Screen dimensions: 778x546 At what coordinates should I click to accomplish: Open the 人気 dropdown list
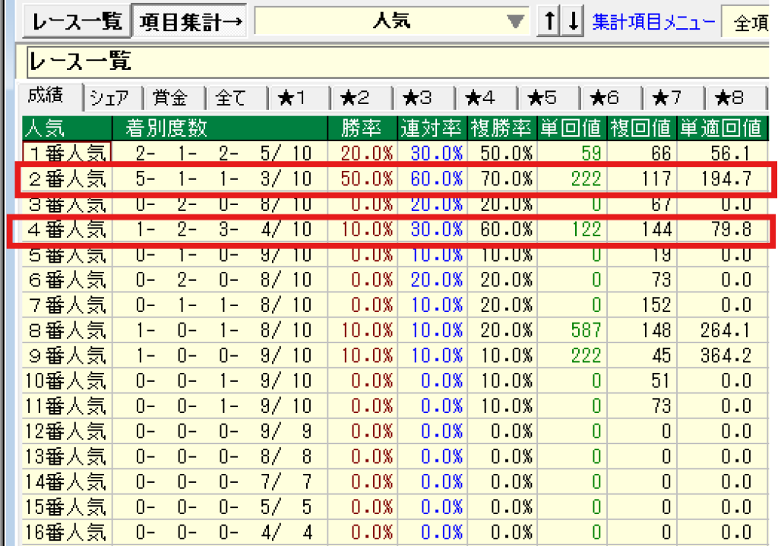point(516,21)
